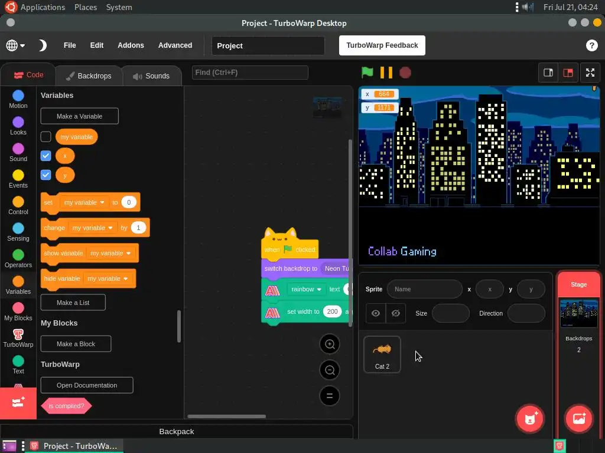Show sprite using the eye button

coord(375,313)
